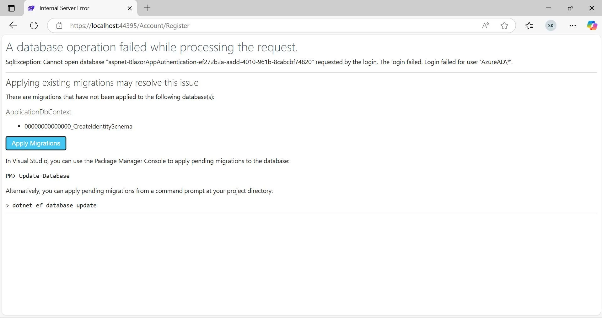Open Settings and more ellipsis menu
602x318 pixels.
coord(572,25)
